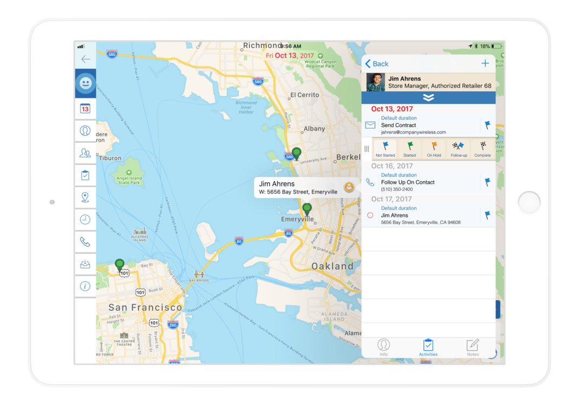Open the groups icon in the sidebar
Screen dimensions: 584x413
(x=85, y=153)
